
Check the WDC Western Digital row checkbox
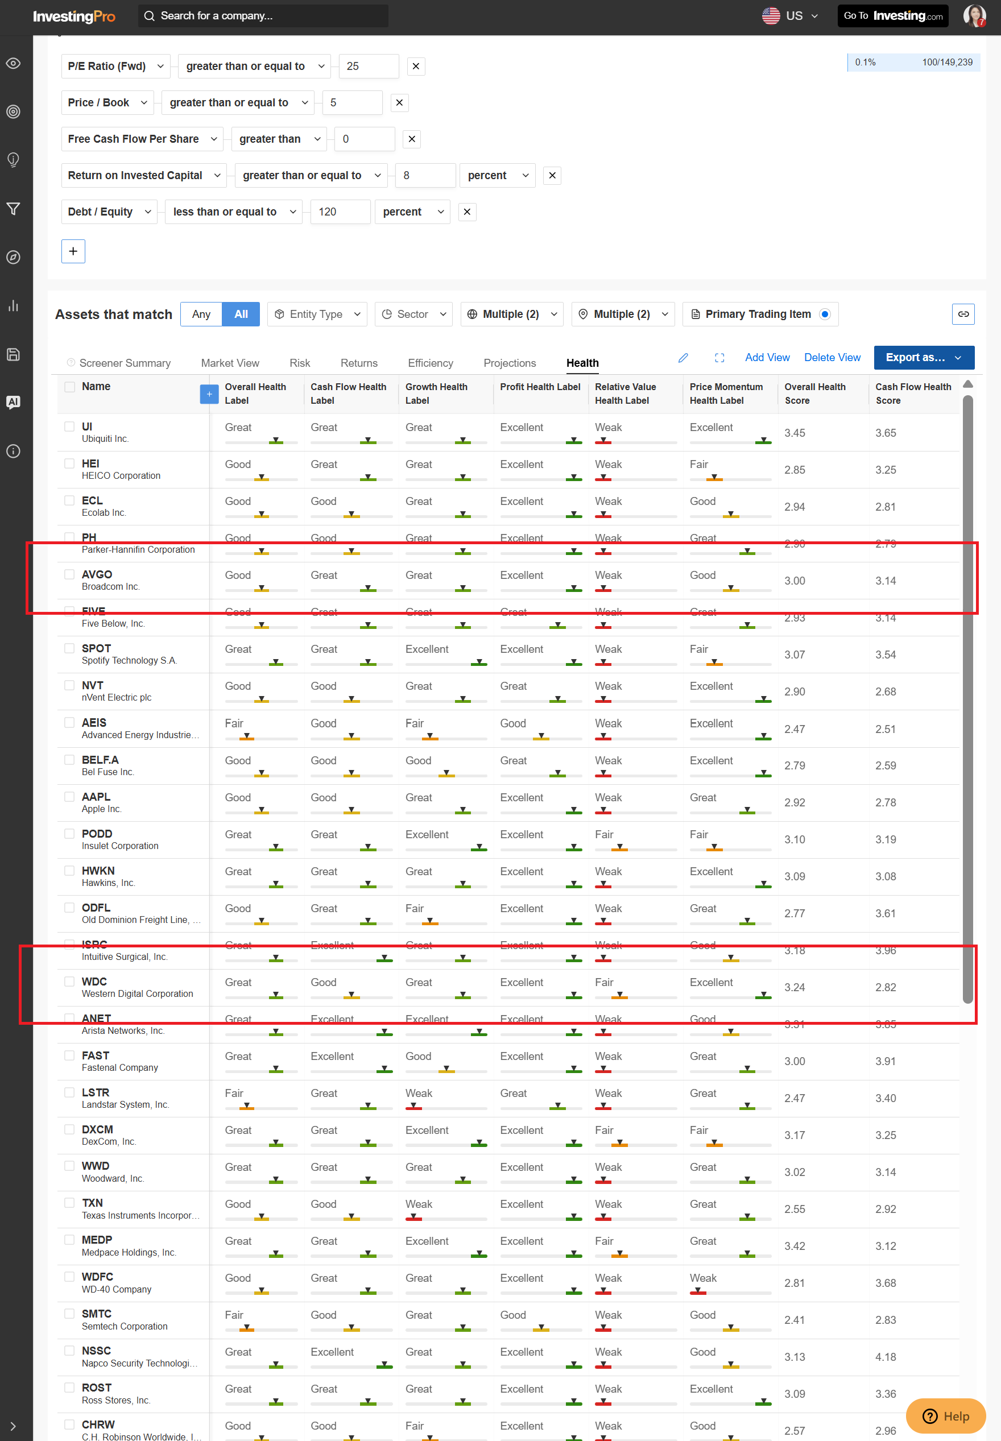69,982
